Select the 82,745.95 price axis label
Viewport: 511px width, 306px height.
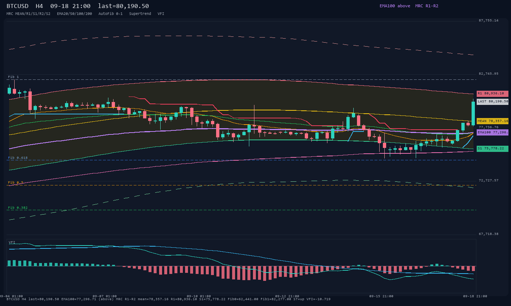pos(488,74)
